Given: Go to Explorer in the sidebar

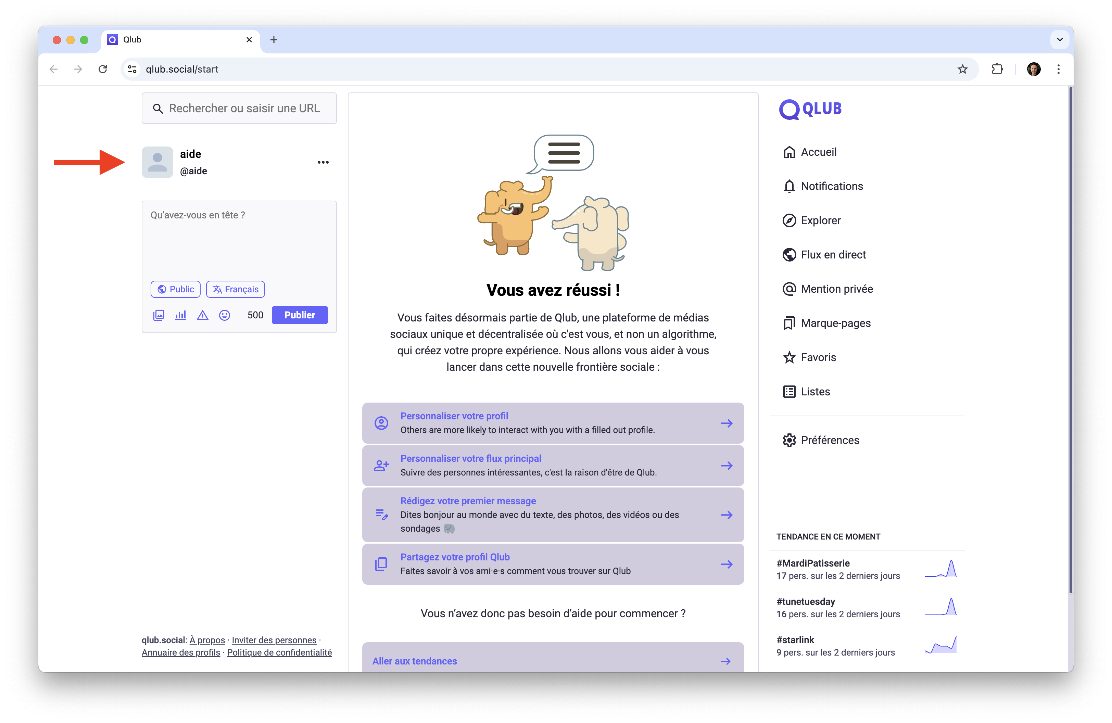Looking at the screenshot, I should pyautogui.click(x=811, y=220).
